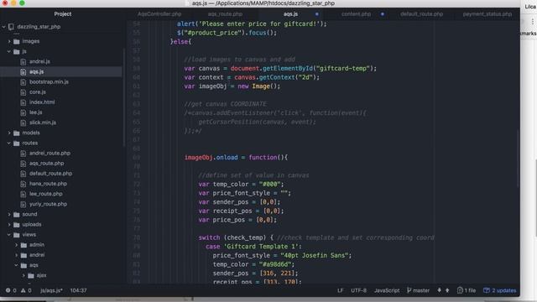The width and height of the screenshot is (537, 302).
Task: Click the file icon beside lee.js
Action: (23, 112)
